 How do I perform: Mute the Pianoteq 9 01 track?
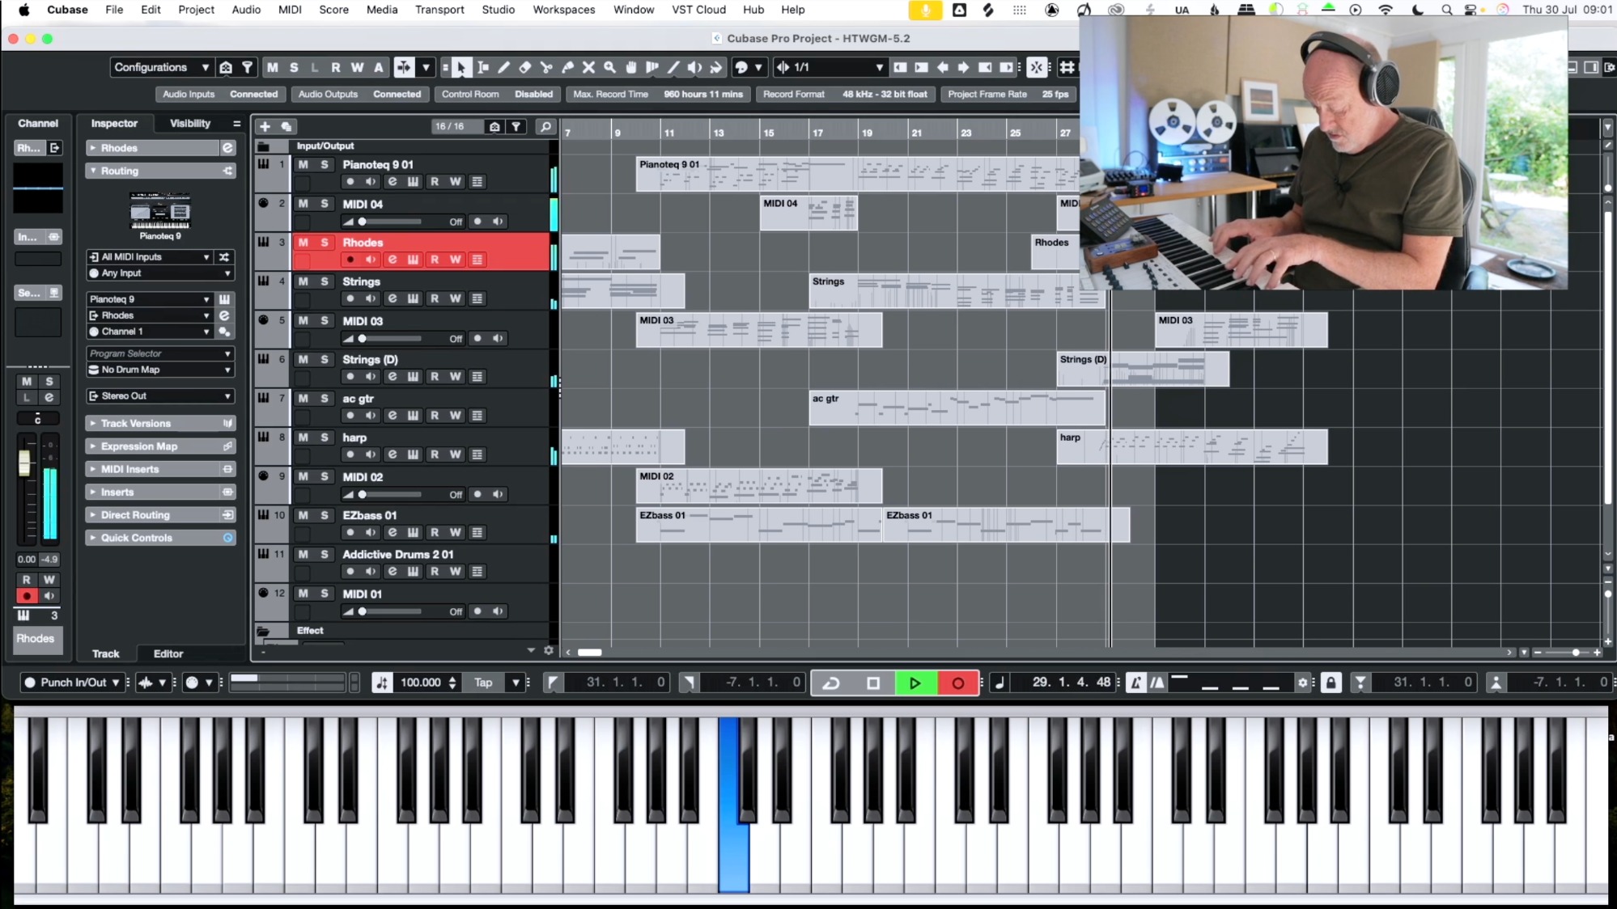tap(303, 165)
